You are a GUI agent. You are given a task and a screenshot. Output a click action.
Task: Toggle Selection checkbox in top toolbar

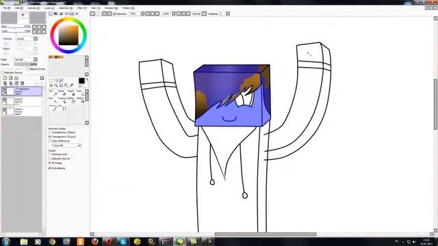coord(114,14)
